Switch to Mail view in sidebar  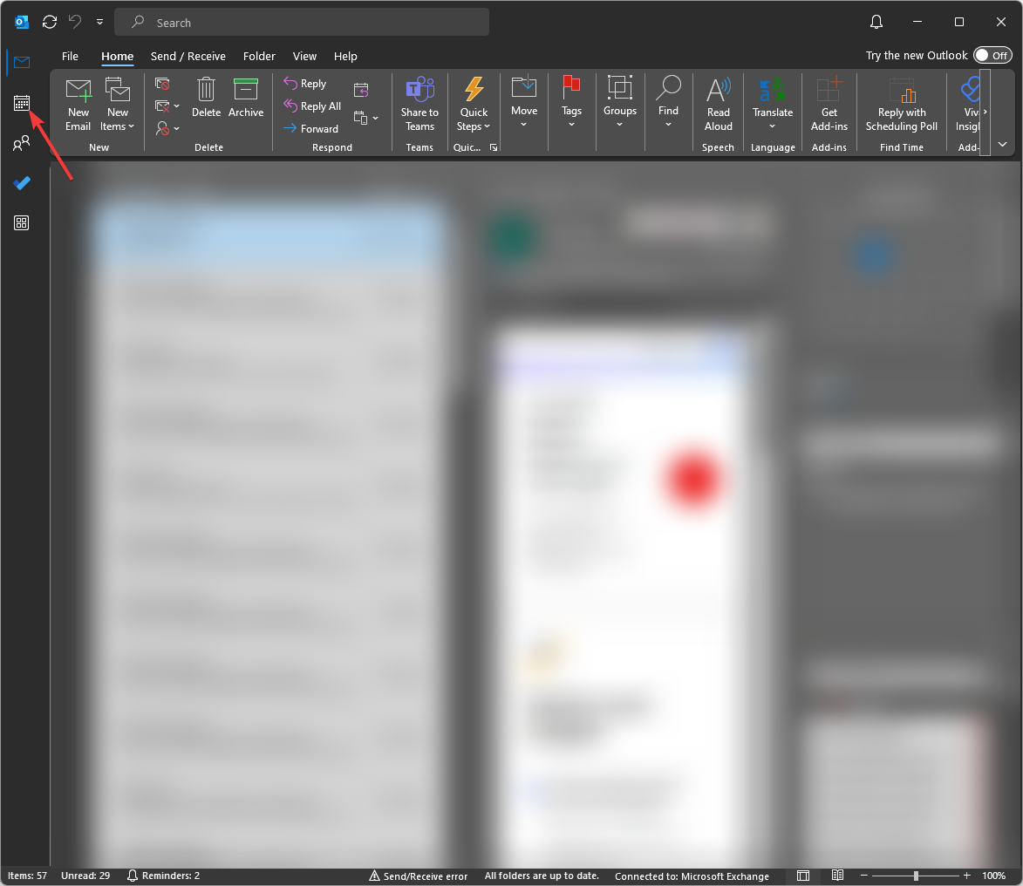point(22,63)
